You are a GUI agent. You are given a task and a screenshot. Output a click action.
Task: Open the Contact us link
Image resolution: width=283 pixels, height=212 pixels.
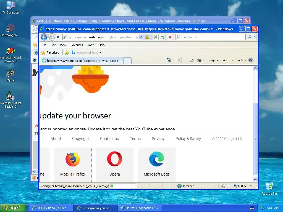[x=109, y=139]
